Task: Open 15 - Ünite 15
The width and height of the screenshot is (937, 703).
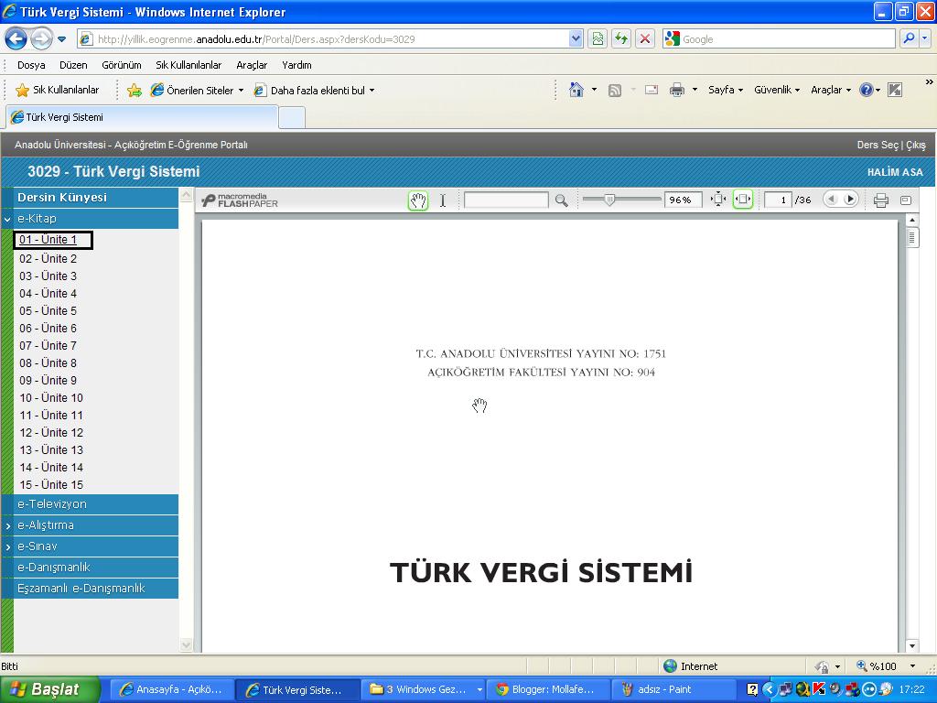Action: [51, 485]
